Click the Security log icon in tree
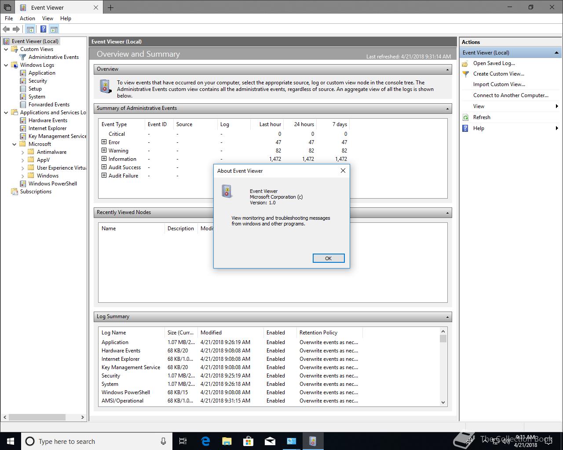 coord(23,81)
